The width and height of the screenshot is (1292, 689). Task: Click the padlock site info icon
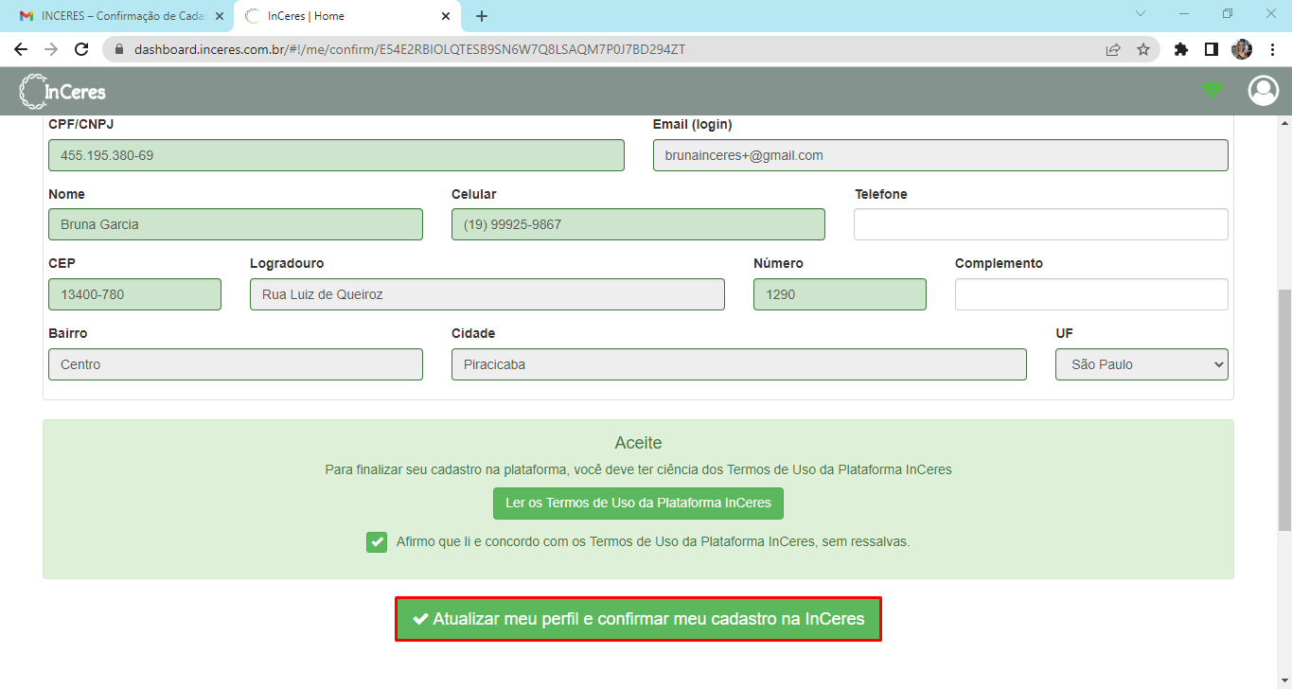point(118,49)
